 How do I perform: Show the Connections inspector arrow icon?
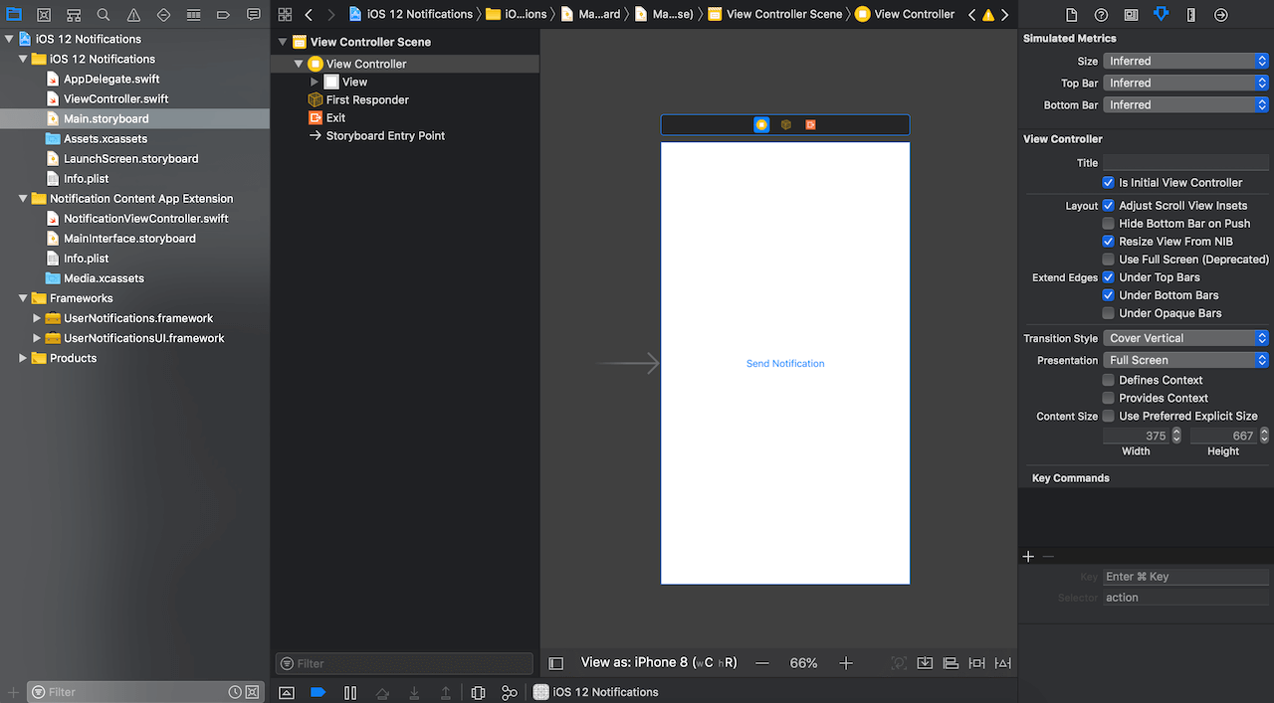(x=1220, y=15)
